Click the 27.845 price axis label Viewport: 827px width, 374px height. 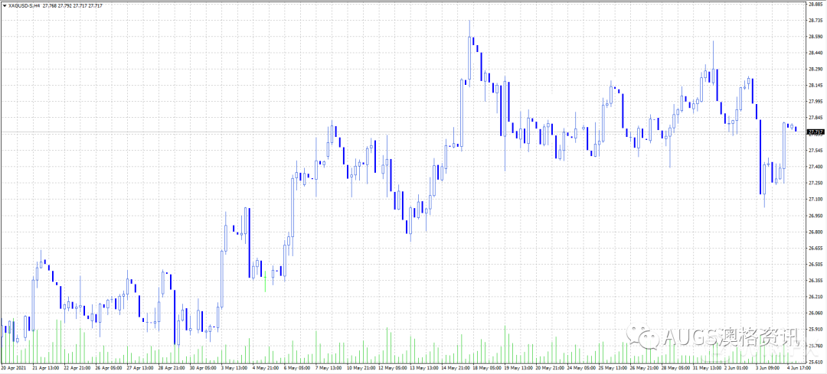click(x=815, y=118)
